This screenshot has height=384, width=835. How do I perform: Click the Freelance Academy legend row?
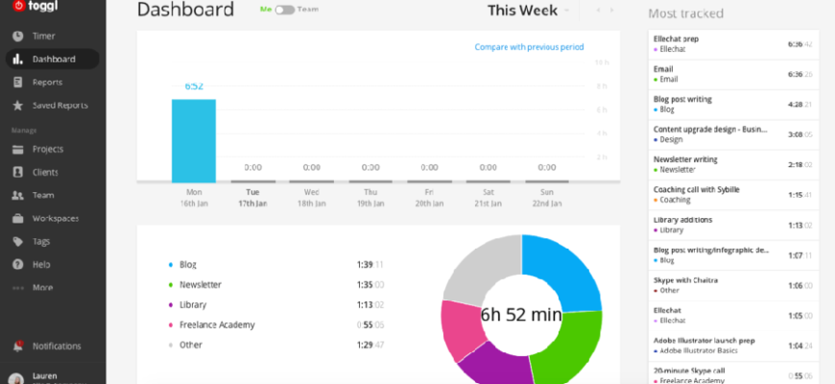(x=275, y=324)
